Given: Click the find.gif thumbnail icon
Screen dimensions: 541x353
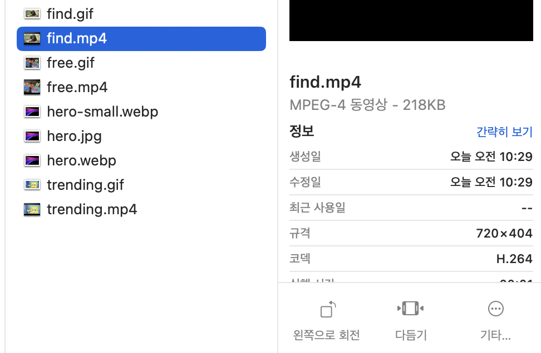Looking at the screenshot, I should [x=32, y=14].
